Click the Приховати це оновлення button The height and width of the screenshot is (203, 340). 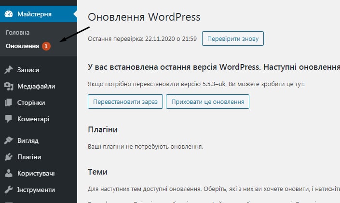pos(207,101)
